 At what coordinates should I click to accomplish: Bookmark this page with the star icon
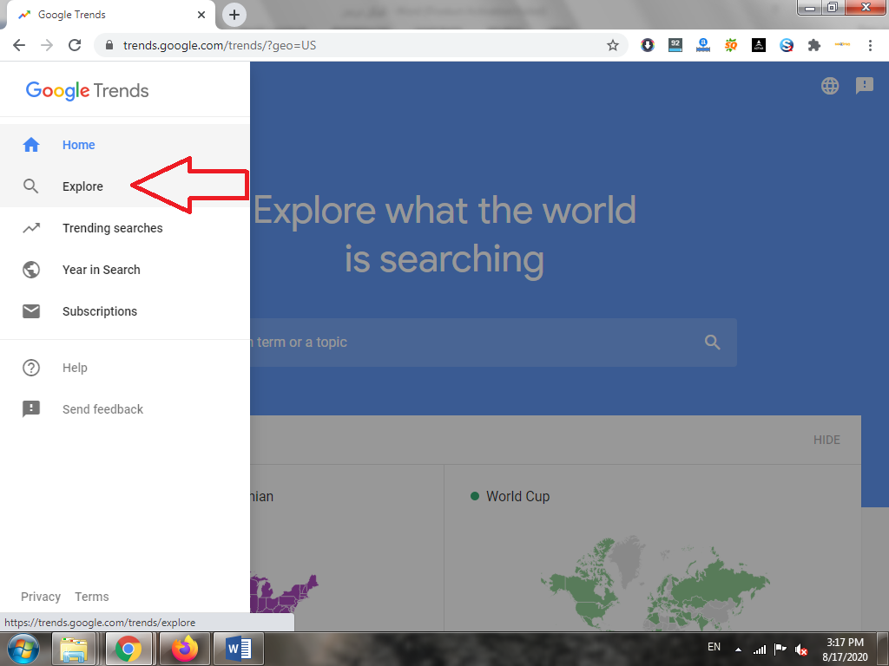click(613, 45)
